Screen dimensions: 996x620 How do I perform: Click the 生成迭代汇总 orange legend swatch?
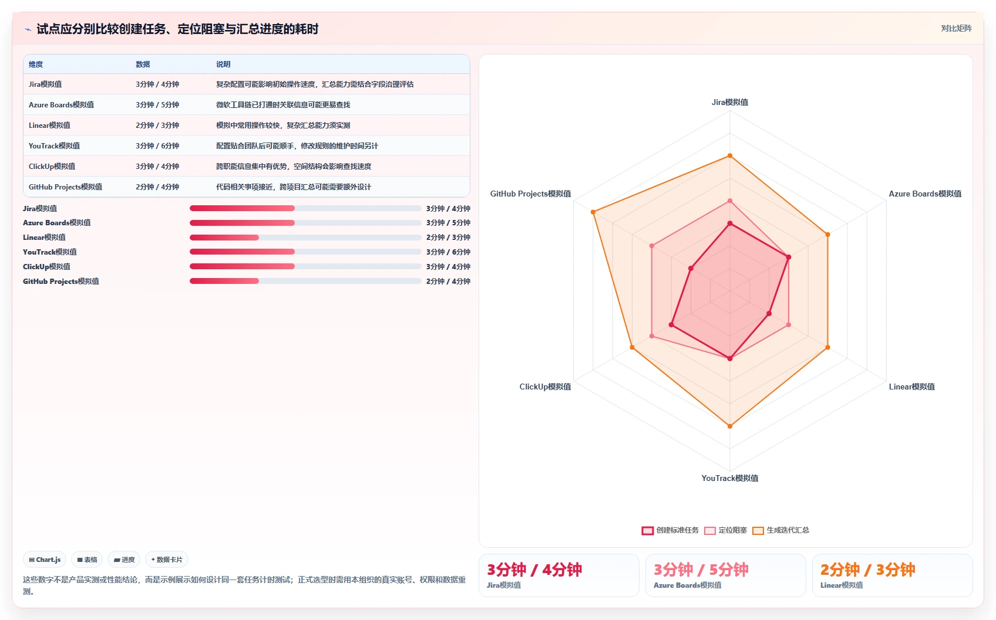758,531
